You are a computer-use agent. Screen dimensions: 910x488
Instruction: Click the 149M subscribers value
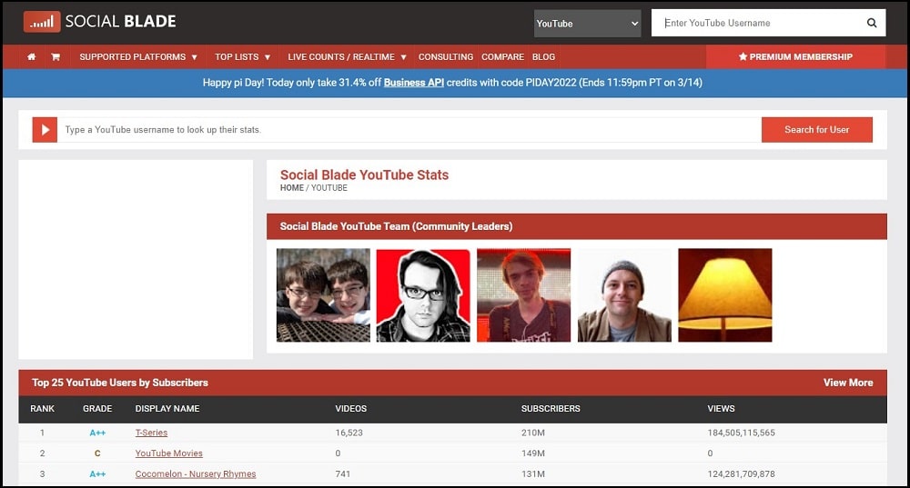click(x=532, y=453)
